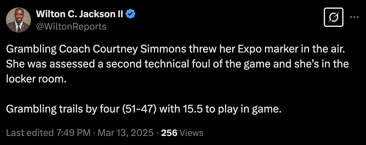Click the bold 256 view count
Screen dimensions: 366x145
pyautogui.click(x=169, y=133)
